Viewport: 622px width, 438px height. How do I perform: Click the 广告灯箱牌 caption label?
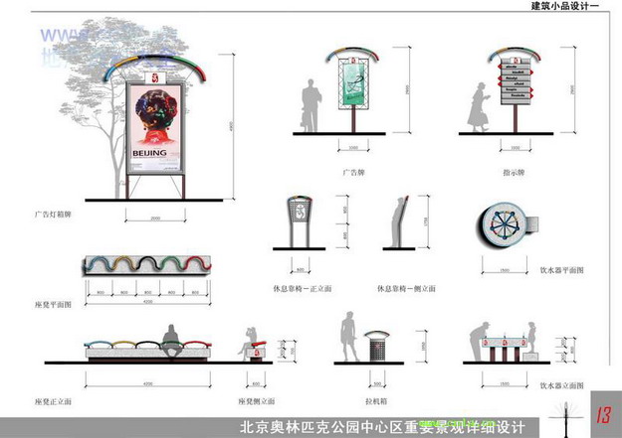click(x=53, y=215)
